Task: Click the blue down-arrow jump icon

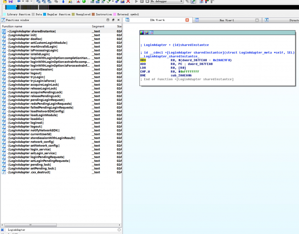Action: tap(63, 1)
